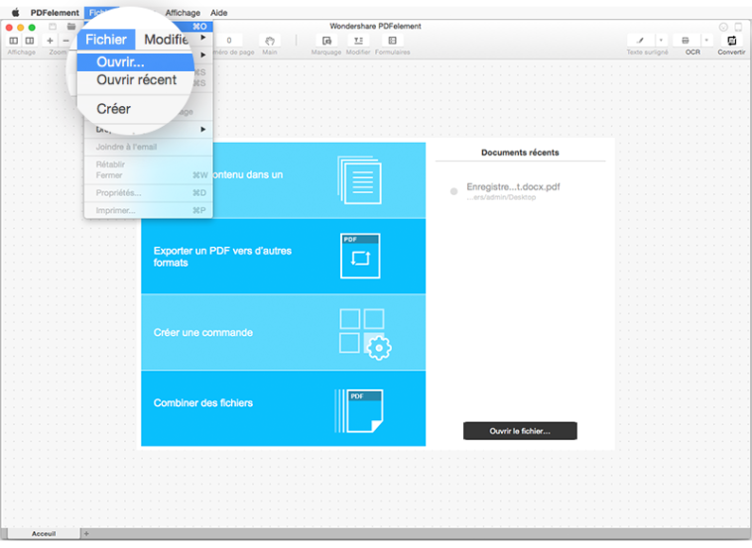752x548 pixels.
Task: Expand the Texte surligné dropdown arrow
Action: [x=661, y=41]
